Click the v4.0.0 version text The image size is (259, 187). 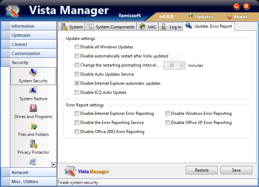[166, 16]
